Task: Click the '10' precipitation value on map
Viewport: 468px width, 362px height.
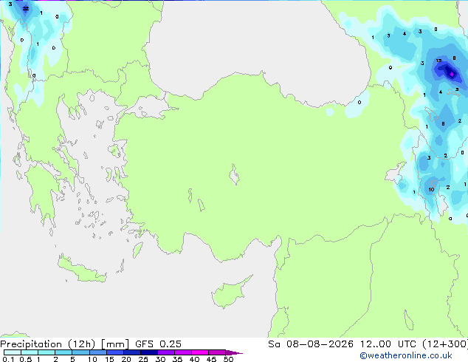Action: [x=431, y=190]
